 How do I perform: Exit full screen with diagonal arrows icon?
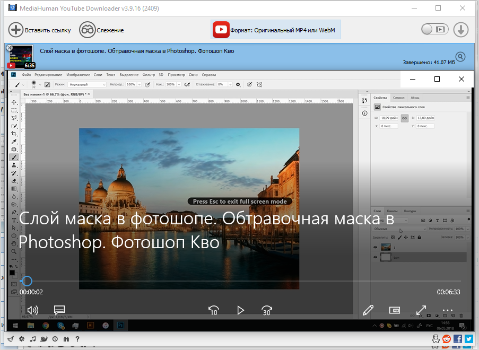421,310
